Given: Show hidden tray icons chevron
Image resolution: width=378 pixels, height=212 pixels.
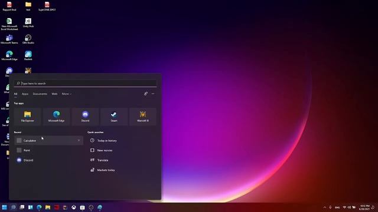Looking at the screenshot, I should click(x=325, y=207).
